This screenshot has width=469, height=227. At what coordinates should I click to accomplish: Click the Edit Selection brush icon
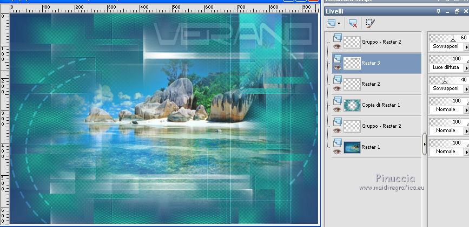371,24
